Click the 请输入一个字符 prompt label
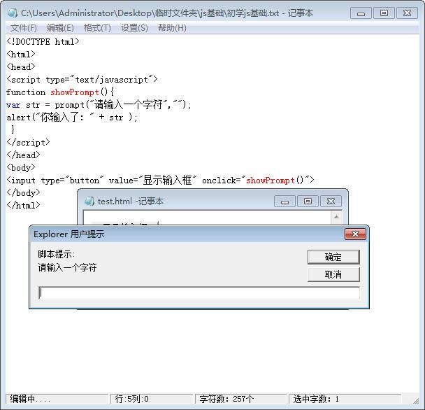 point(67,268)
